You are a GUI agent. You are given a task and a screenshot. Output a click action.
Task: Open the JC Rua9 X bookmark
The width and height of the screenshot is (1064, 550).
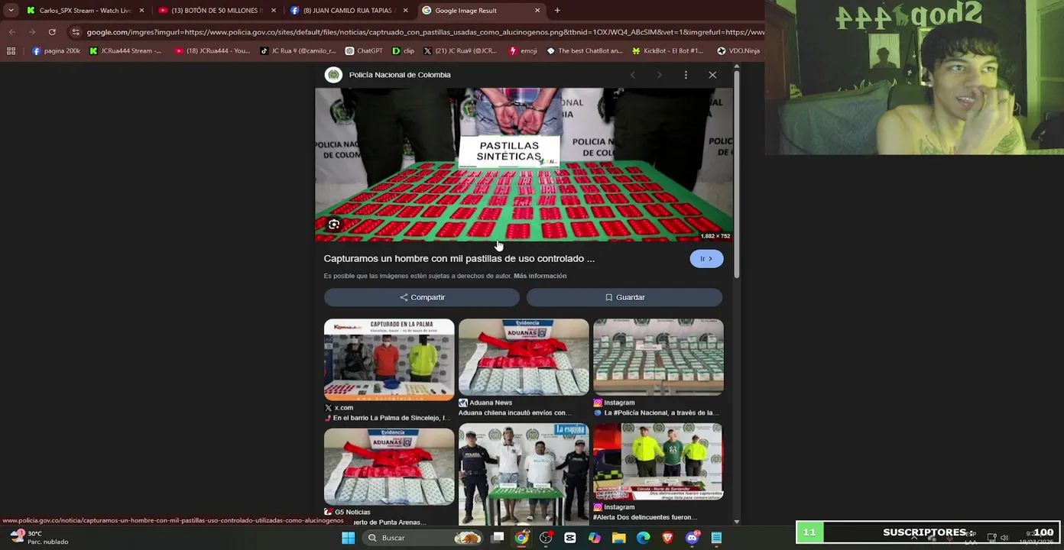(x=459, y=51)
